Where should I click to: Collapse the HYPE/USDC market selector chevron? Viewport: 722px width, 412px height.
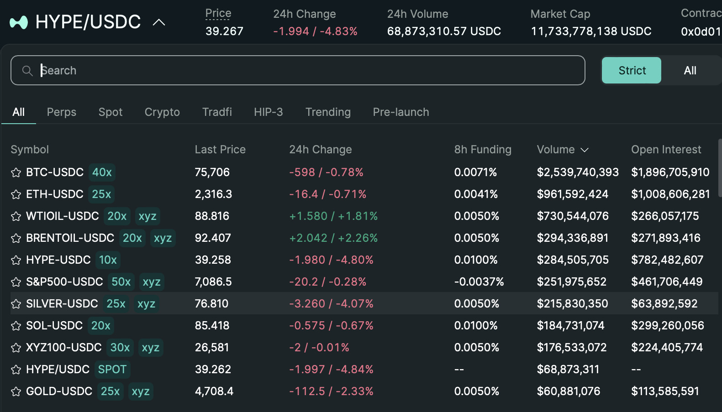pyautogui.click(x=158, y=22)
